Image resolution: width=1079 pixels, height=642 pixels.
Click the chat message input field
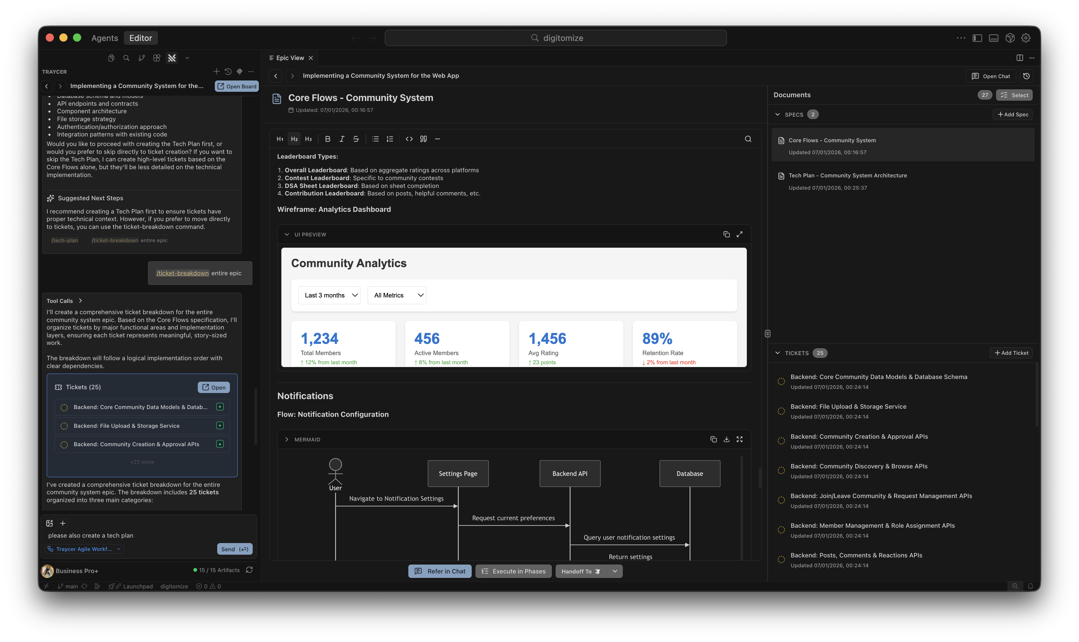tap(130, 535)
